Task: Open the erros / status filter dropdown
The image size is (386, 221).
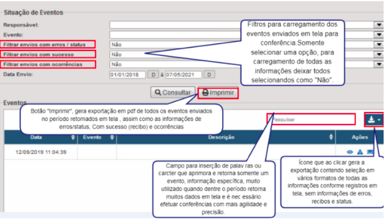Action: (x=379, y=44)
